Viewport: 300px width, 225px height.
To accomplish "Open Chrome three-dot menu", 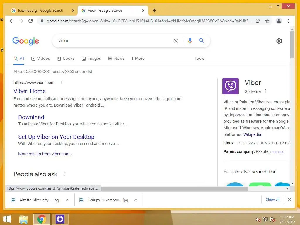I will [288, 21].
